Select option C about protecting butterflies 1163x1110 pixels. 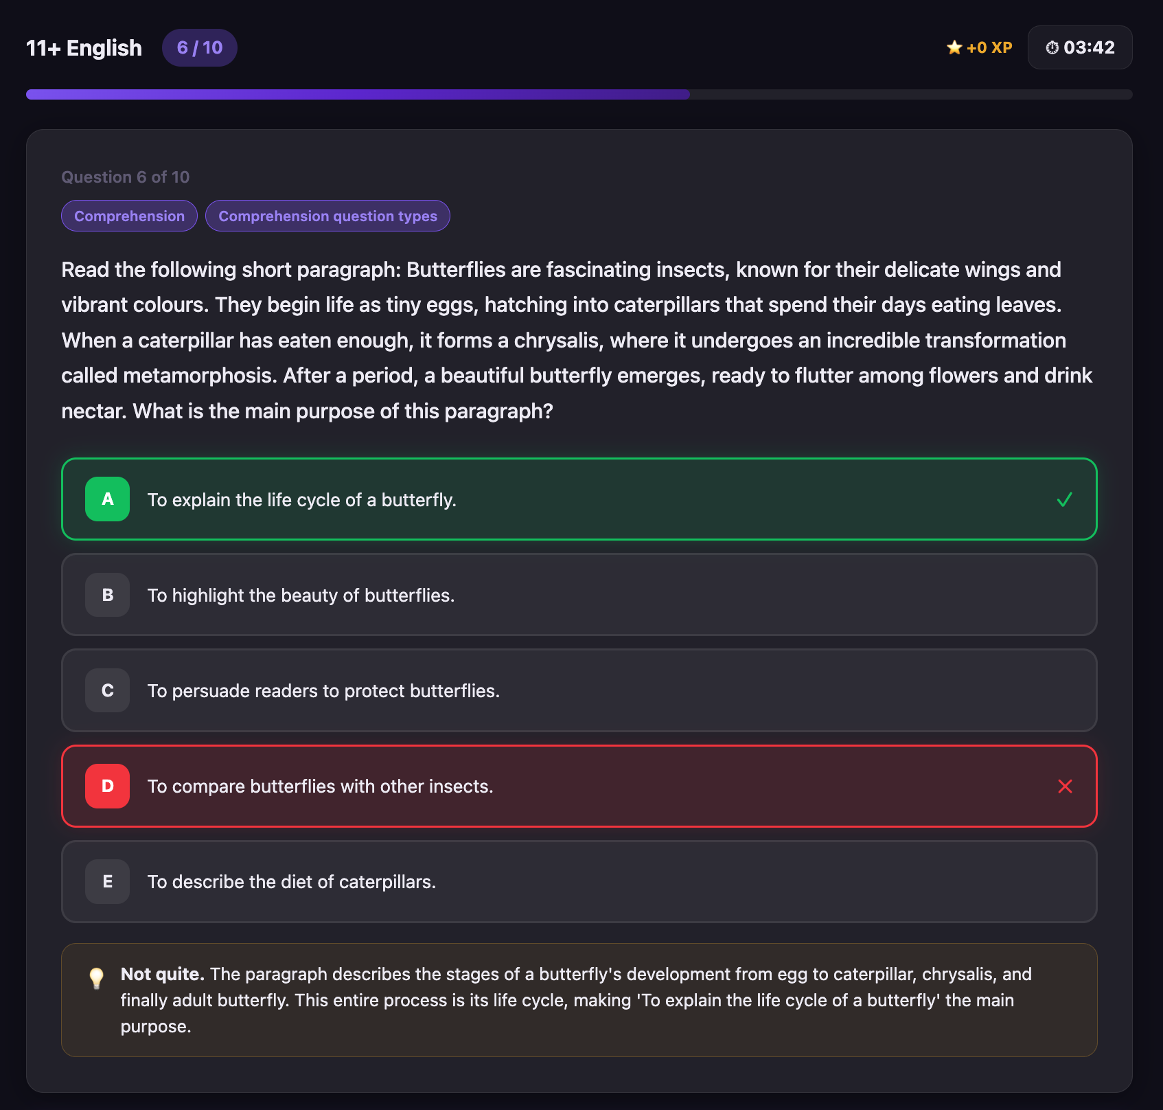click(x=580, y=690)
